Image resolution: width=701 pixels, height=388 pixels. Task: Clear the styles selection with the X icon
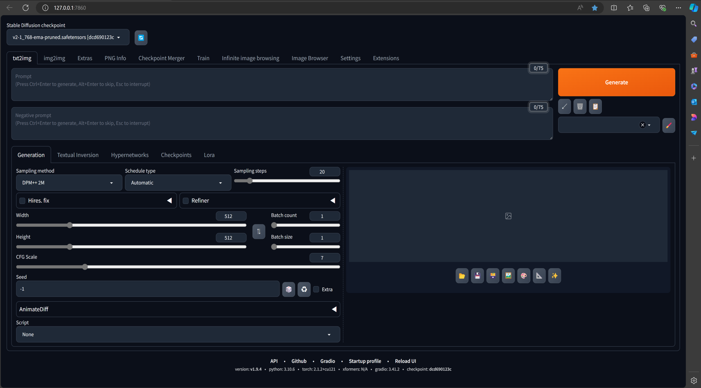(x=642, y=125)
